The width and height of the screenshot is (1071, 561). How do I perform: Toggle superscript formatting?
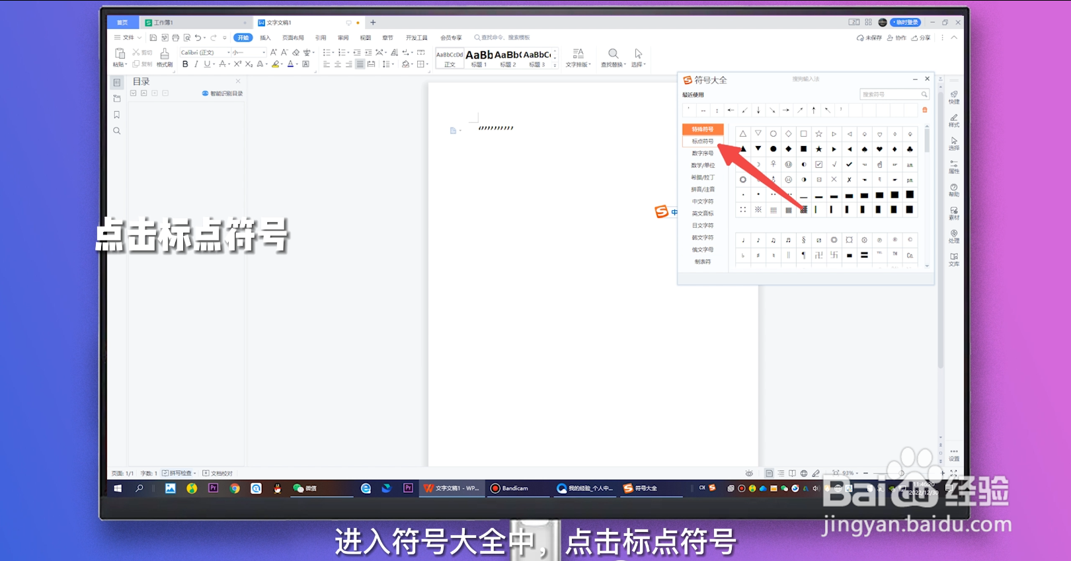point(237,64)
